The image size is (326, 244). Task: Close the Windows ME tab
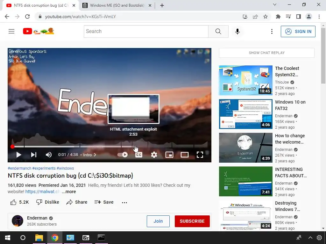pyautogui.click(x=150, y=6)
